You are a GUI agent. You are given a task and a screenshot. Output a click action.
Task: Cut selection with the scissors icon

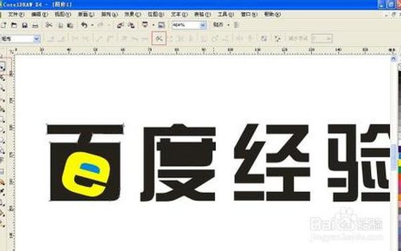tap(49, 25)
